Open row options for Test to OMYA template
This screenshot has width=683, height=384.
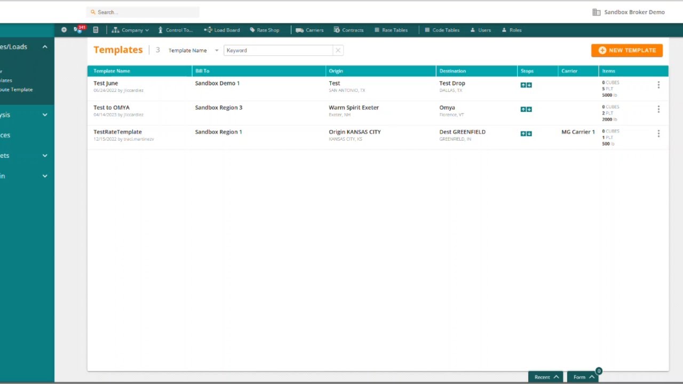click(658, 109)
